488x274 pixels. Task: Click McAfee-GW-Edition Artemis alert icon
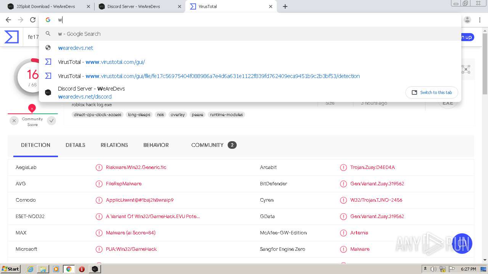tap(344, 233)
